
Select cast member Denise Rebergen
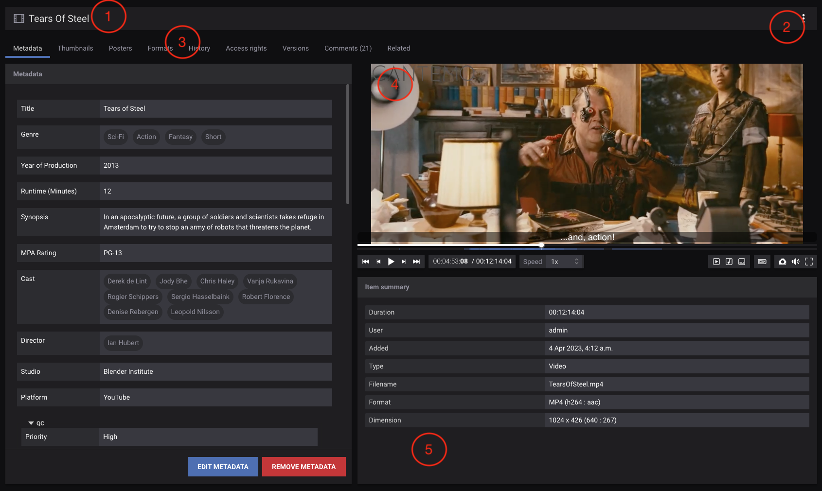(x=133, y=312)
